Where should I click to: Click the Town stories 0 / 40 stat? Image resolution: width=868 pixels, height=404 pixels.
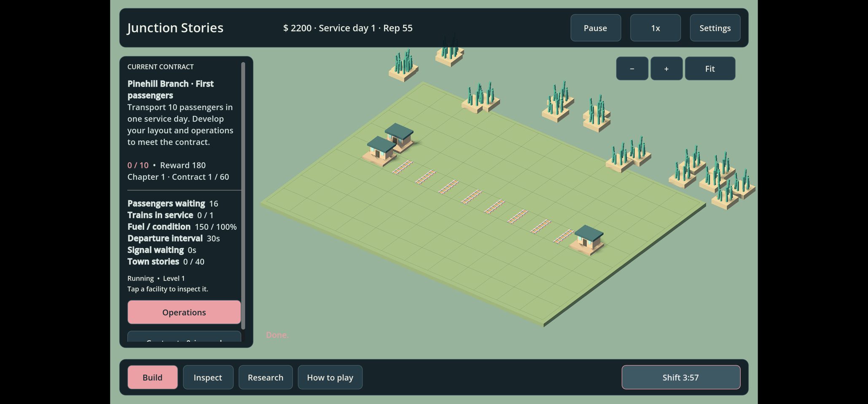click(166, 262)
